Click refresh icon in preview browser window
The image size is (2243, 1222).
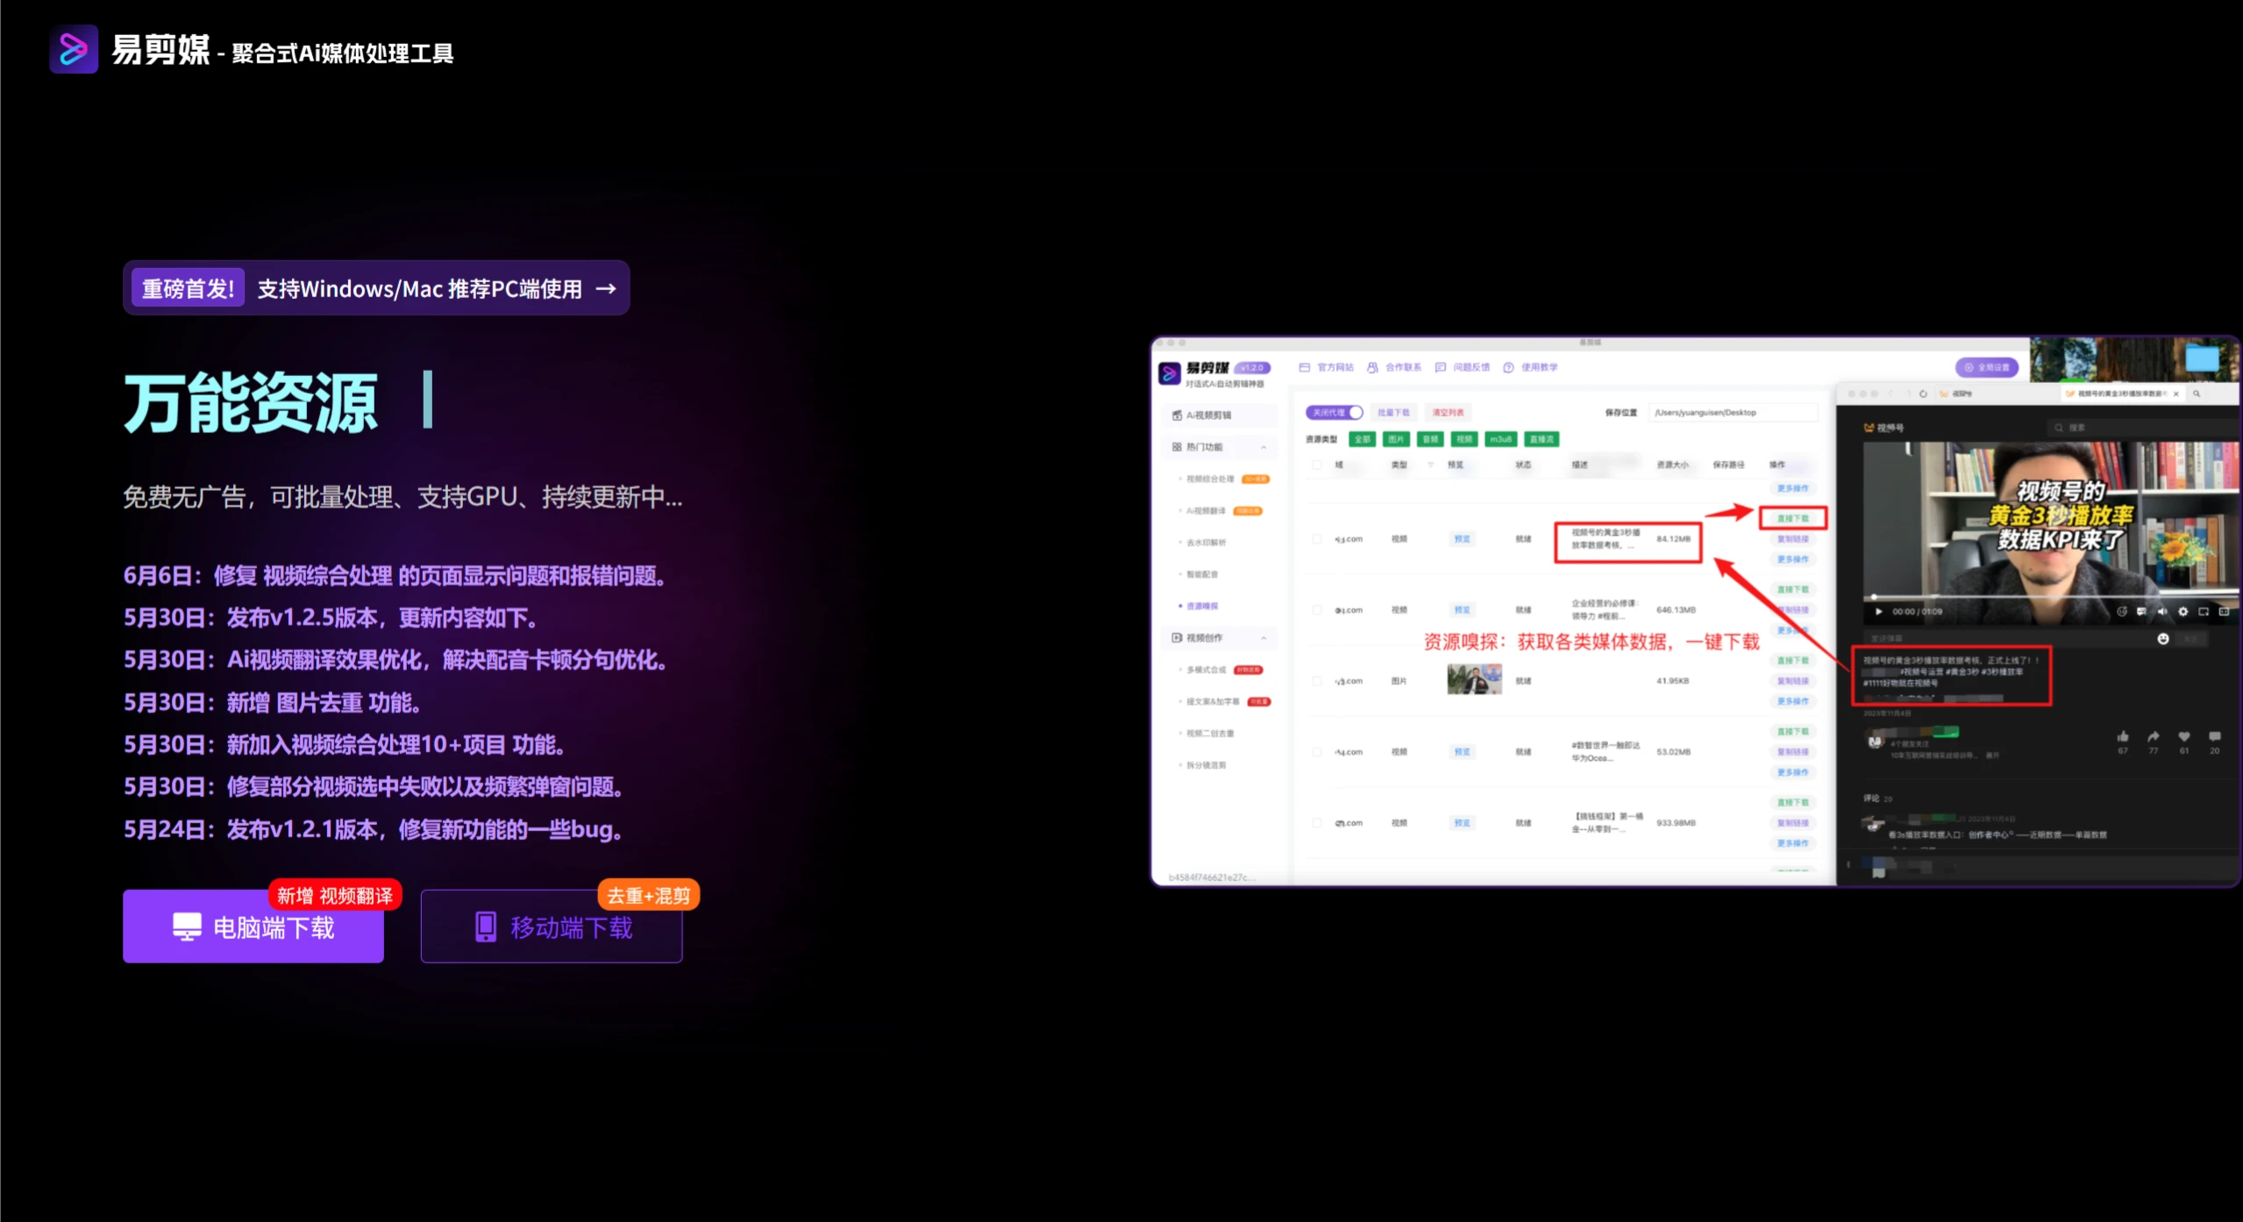coord(1923,394)
